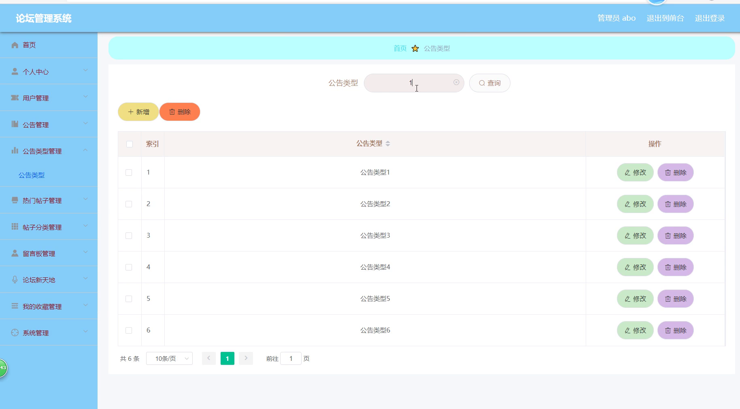The image size is (740, 409).
Task: Click 管理员 abo in the header
Action: 617,18
